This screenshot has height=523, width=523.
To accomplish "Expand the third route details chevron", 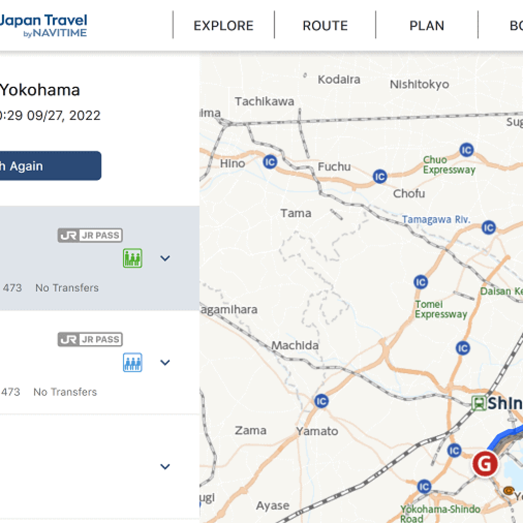I will 165,467.
